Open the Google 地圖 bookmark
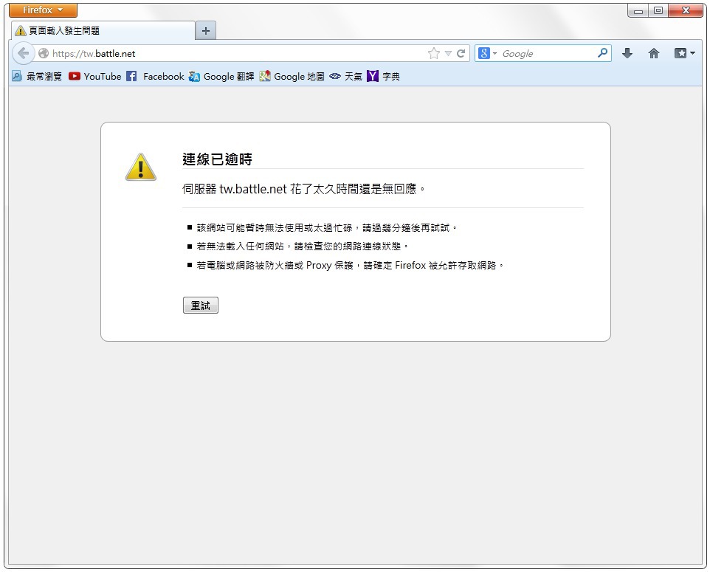This screenshot has width=710, height=572. click(292, 77)
